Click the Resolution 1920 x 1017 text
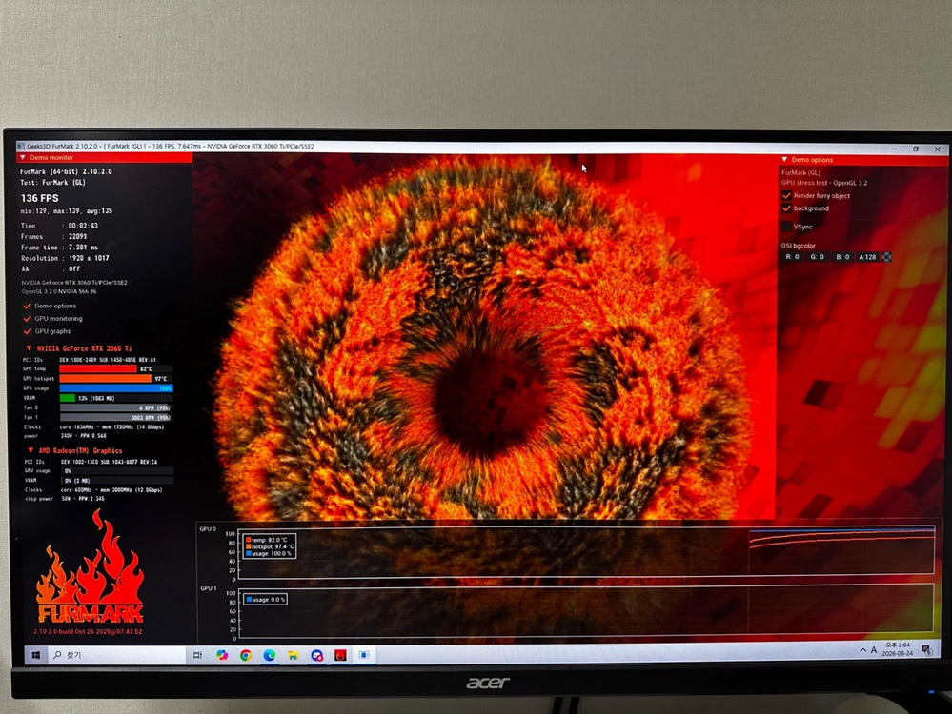Viewport: 952px width, 714px height. tap(65, 258)
